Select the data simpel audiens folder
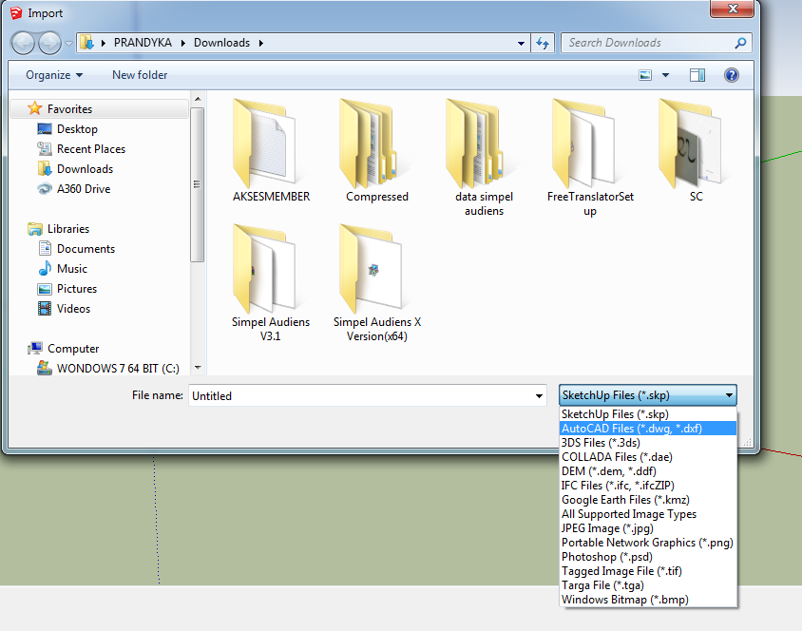This screenshot has width=802, height=631. point(484,158)
